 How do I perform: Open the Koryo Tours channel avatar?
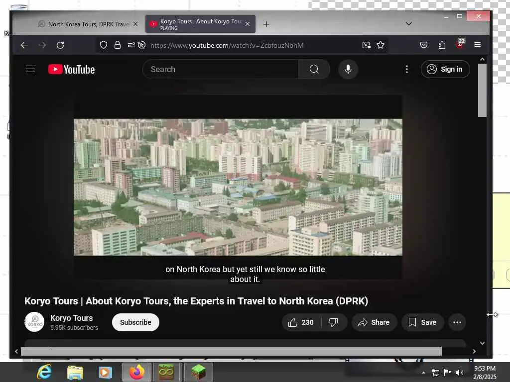(x=34, y=322)
